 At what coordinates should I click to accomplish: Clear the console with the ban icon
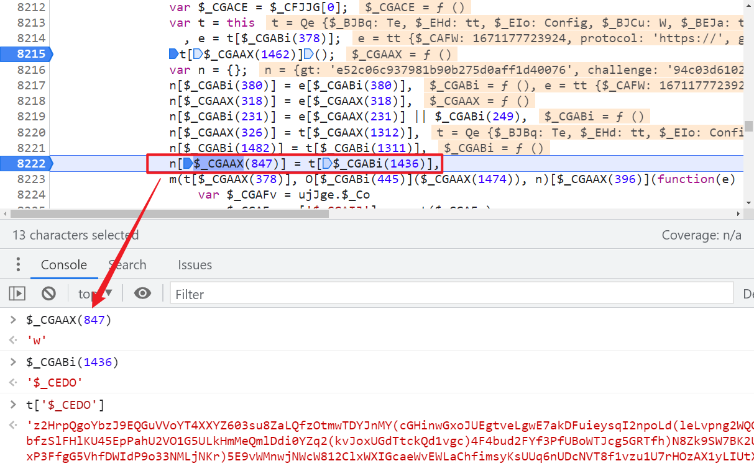coord(48,293)
